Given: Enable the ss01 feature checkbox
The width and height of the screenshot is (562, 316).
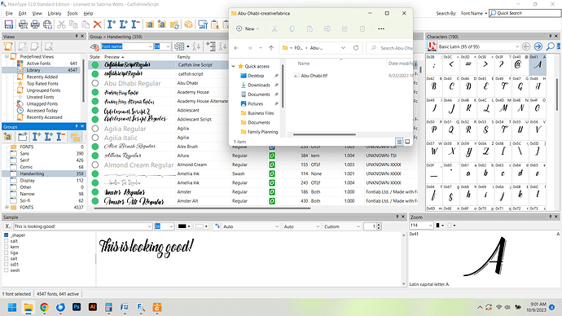Looking at the screenshot, I should pos(6,265).
